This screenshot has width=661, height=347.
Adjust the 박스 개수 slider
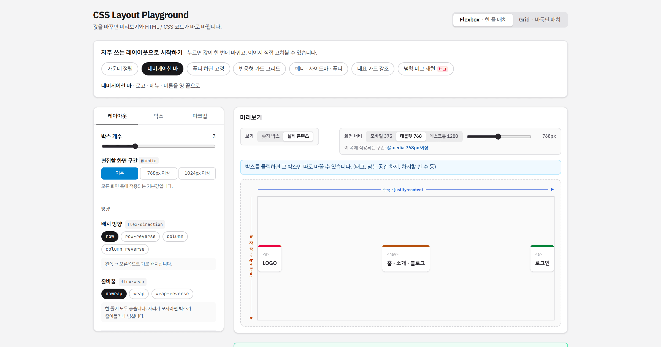point(159,146)
